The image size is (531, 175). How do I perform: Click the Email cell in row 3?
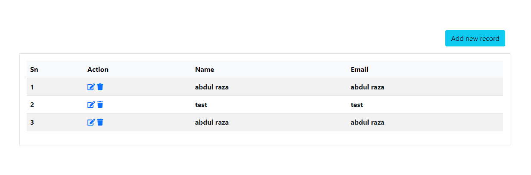(x=367, y=123)
